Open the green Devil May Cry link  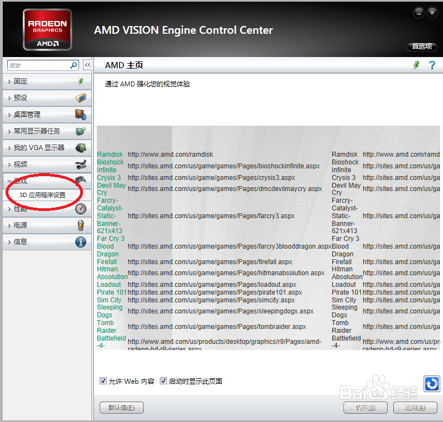[111, 189]
